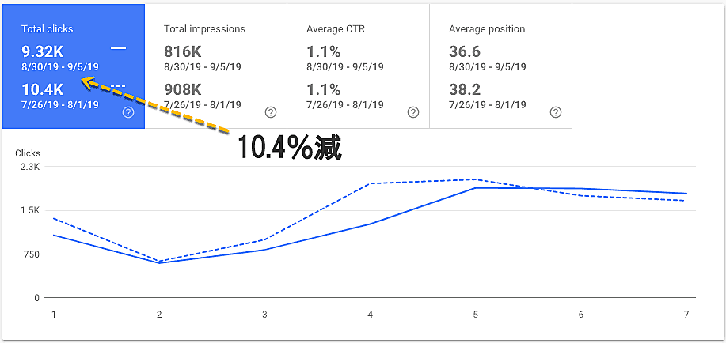Screen dimensions: 726x343
Task: Click the Total clicks help icon
Action: tap(128, 112)
